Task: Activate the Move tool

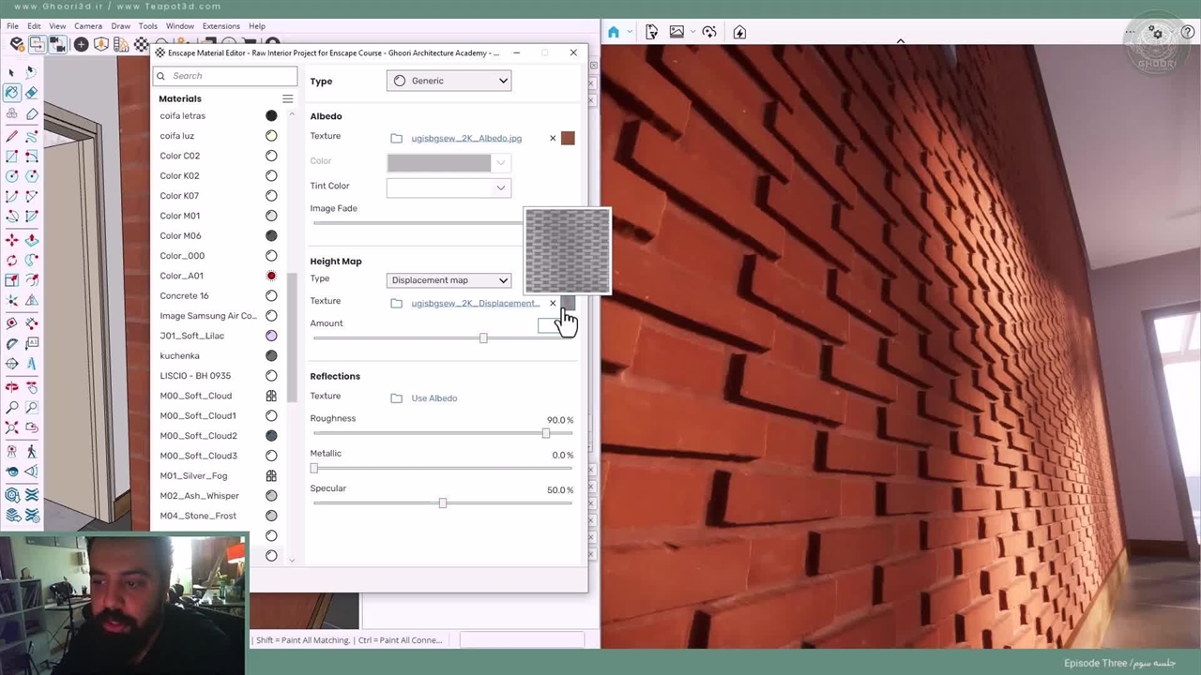Action: [11, 240]
